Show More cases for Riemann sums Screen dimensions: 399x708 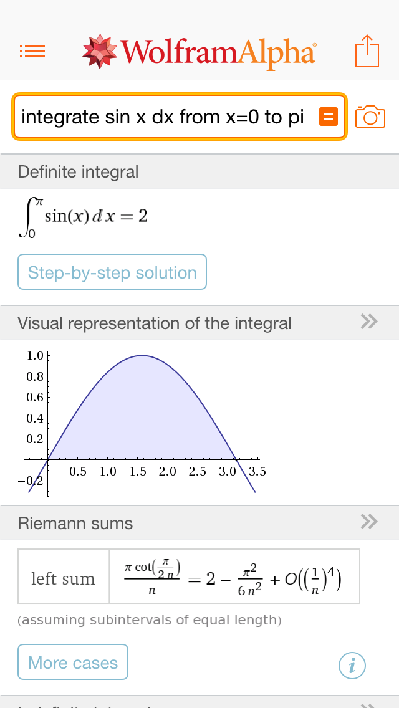[x=73, y=662]
